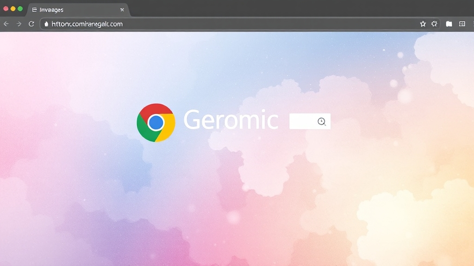Go back using the back arrow
The width and height of the screenshot is (474, 266).
tap(6, 24)
